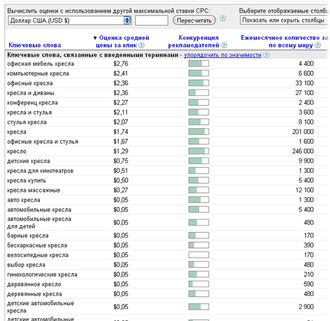Click search volume 590 for деревянное кресло
The image size is (330, 321).
(309, 284)
